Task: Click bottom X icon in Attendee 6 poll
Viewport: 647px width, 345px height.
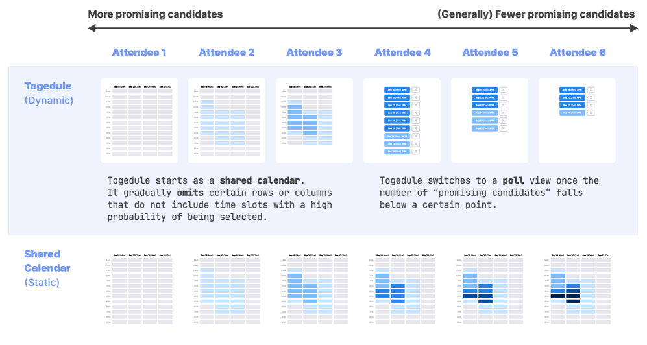Action: pyautogui.click(x=591, y=113)
